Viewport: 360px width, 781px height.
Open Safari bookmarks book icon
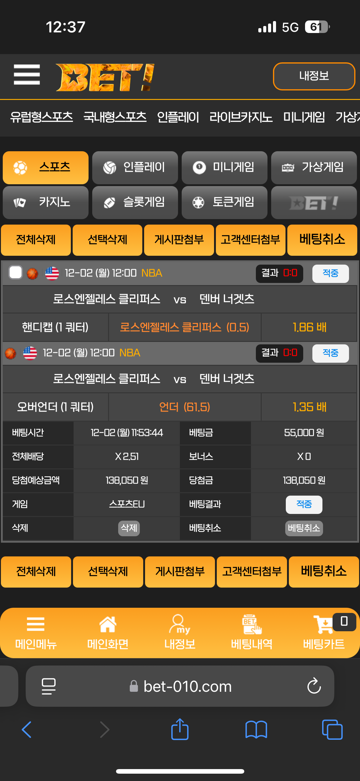(256, 730)
